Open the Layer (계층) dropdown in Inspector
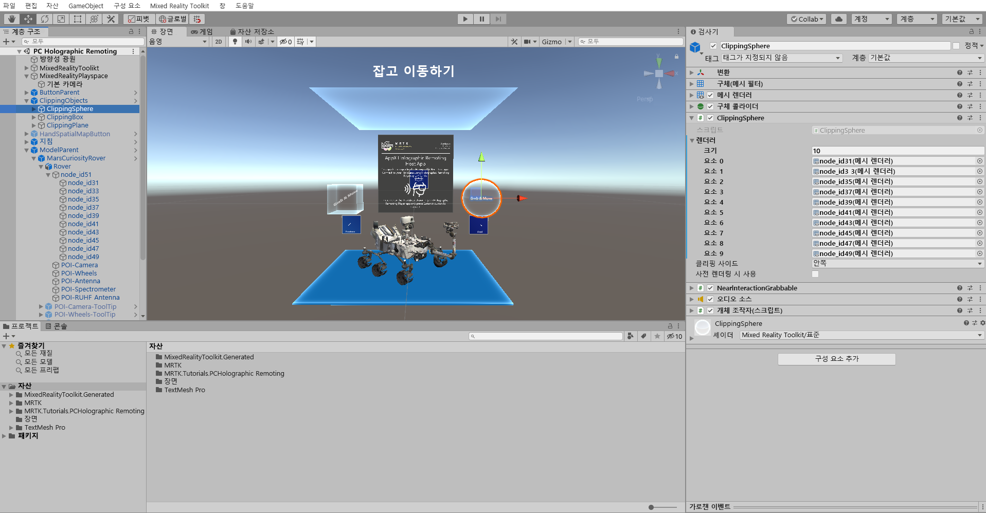Image resolution: width=986 pixels, height=513 pixels. click(926, 58)
